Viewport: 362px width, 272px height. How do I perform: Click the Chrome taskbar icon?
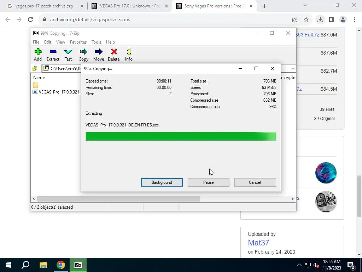[61, 265]
